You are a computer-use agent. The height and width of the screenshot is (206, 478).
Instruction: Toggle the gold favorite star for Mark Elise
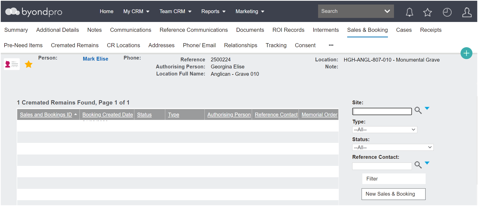pos(29,64)
